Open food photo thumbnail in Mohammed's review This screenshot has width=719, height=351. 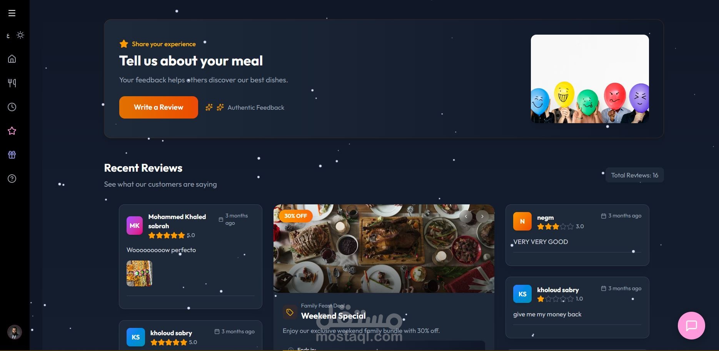(x=139, y=274)
